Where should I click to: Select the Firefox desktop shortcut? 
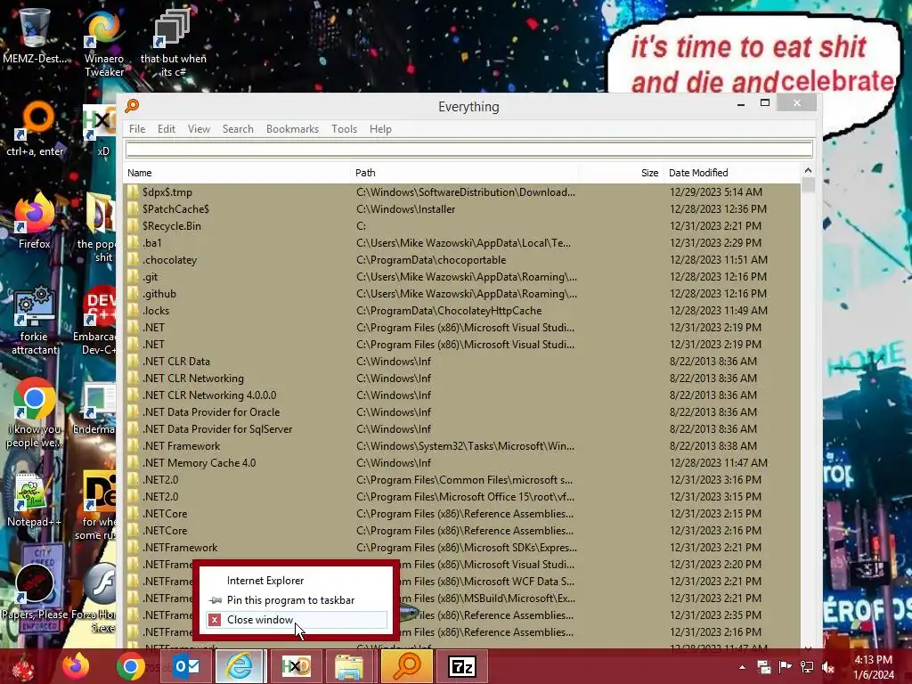(x=35, y=221)
